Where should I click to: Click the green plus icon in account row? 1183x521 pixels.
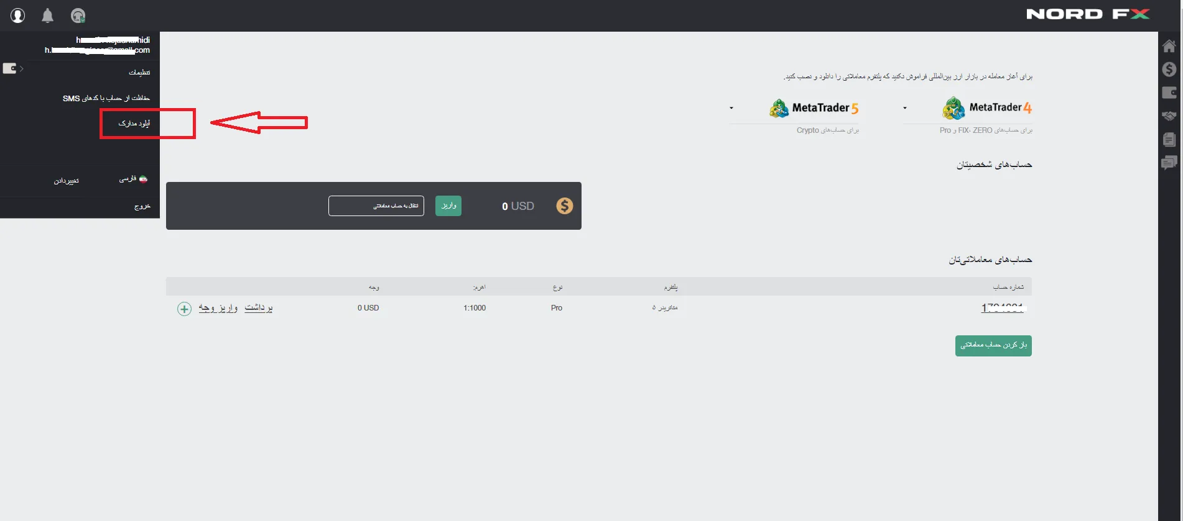click(184, 309)
